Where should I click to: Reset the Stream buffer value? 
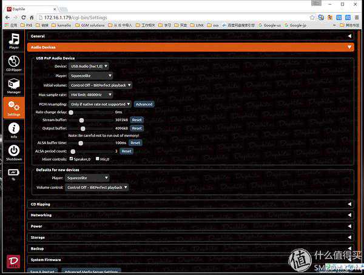pyautogui.click(x=136, y=120)
